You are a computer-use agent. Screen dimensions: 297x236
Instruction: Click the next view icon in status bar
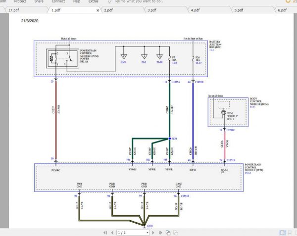pyautogui.click(x=175, y=232)
